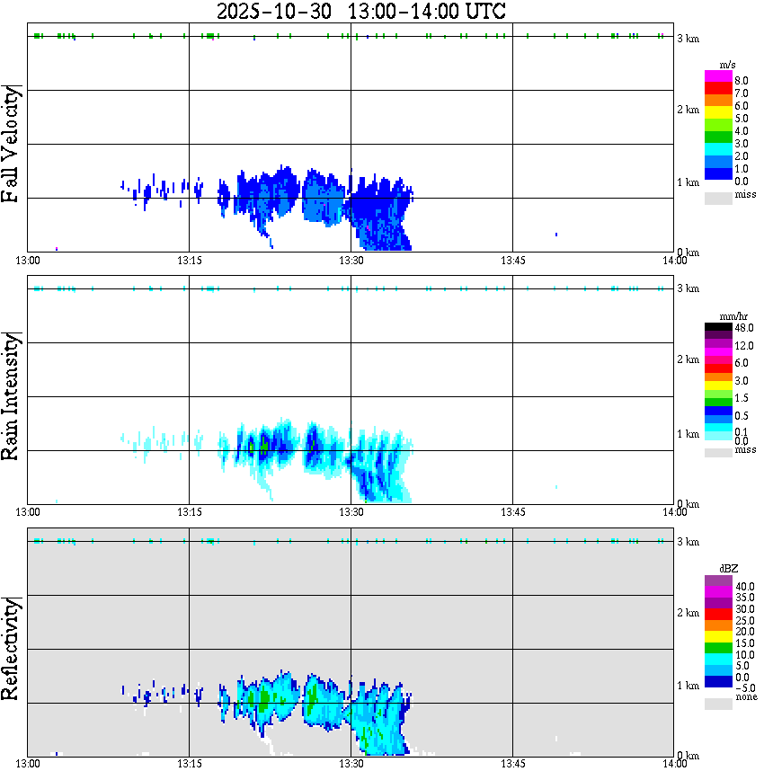Click '13:00' below the Reflectivity panel

tap(28, 764)
